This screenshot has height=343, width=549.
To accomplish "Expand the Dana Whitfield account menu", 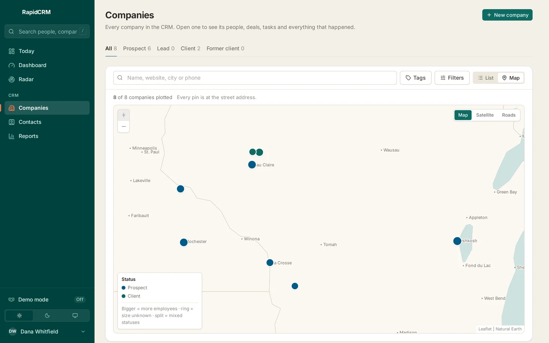I will coord(47,332).
